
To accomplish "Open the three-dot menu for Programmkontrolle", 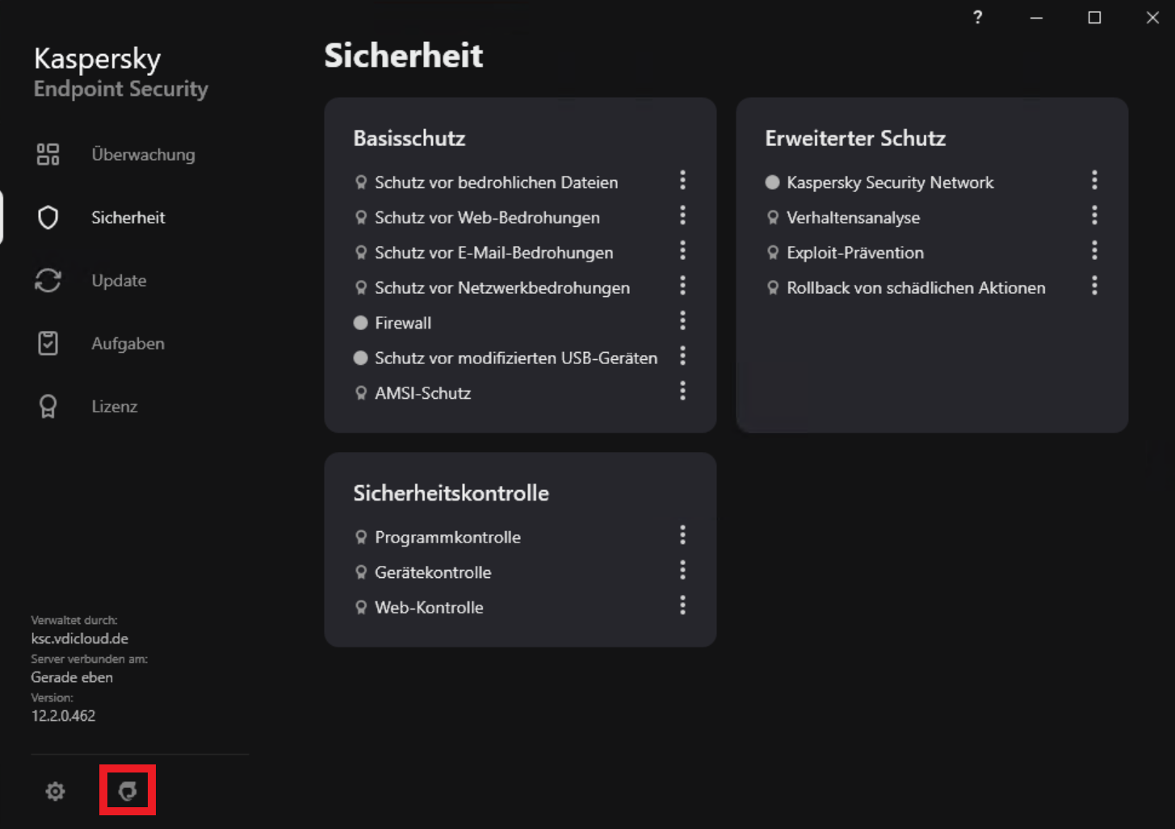I will coord(683,535).
